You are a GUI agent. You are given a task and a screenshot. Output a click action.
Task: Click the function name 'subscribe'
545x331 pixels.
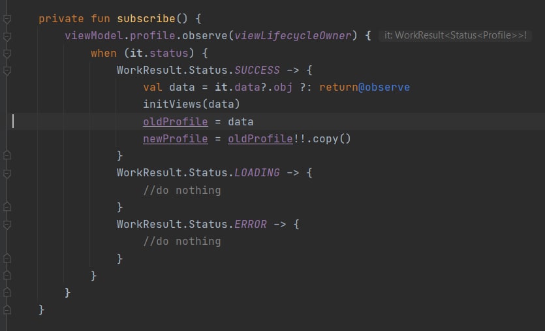click(x=146, y=18)
